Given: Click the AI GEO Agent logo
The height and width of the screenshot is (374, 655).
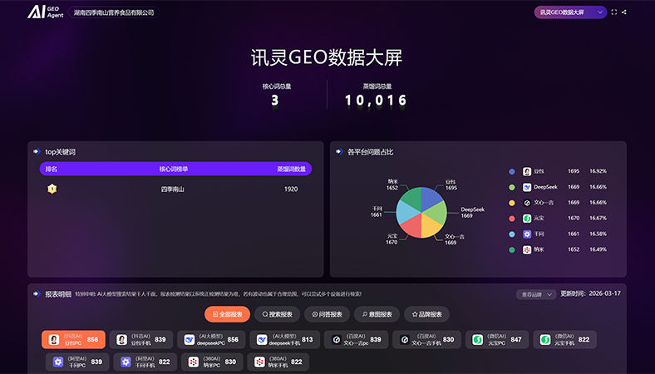Looking at the screenshot, I should [45, 12].
